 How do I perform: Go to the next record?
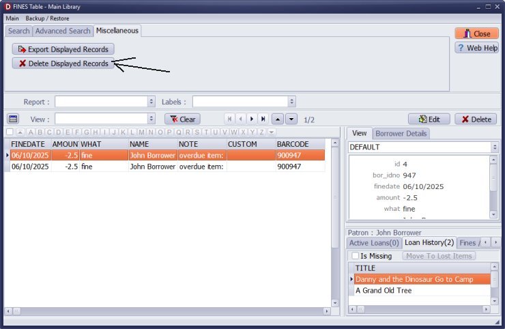[252, 119]
